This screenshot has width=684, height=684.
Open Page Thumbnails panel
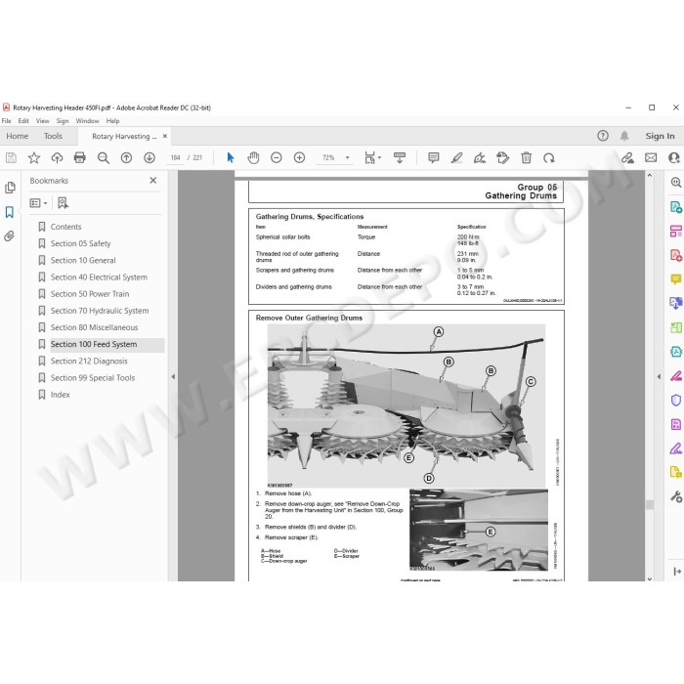click(x=10, y=188)
